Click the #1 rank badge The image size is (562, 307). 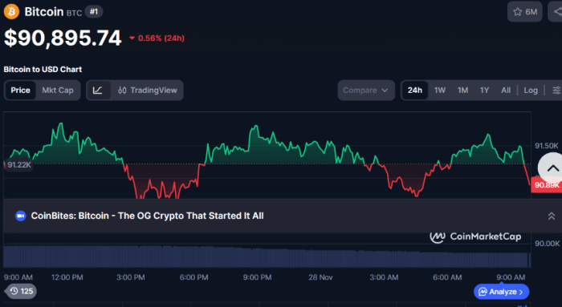94,12
